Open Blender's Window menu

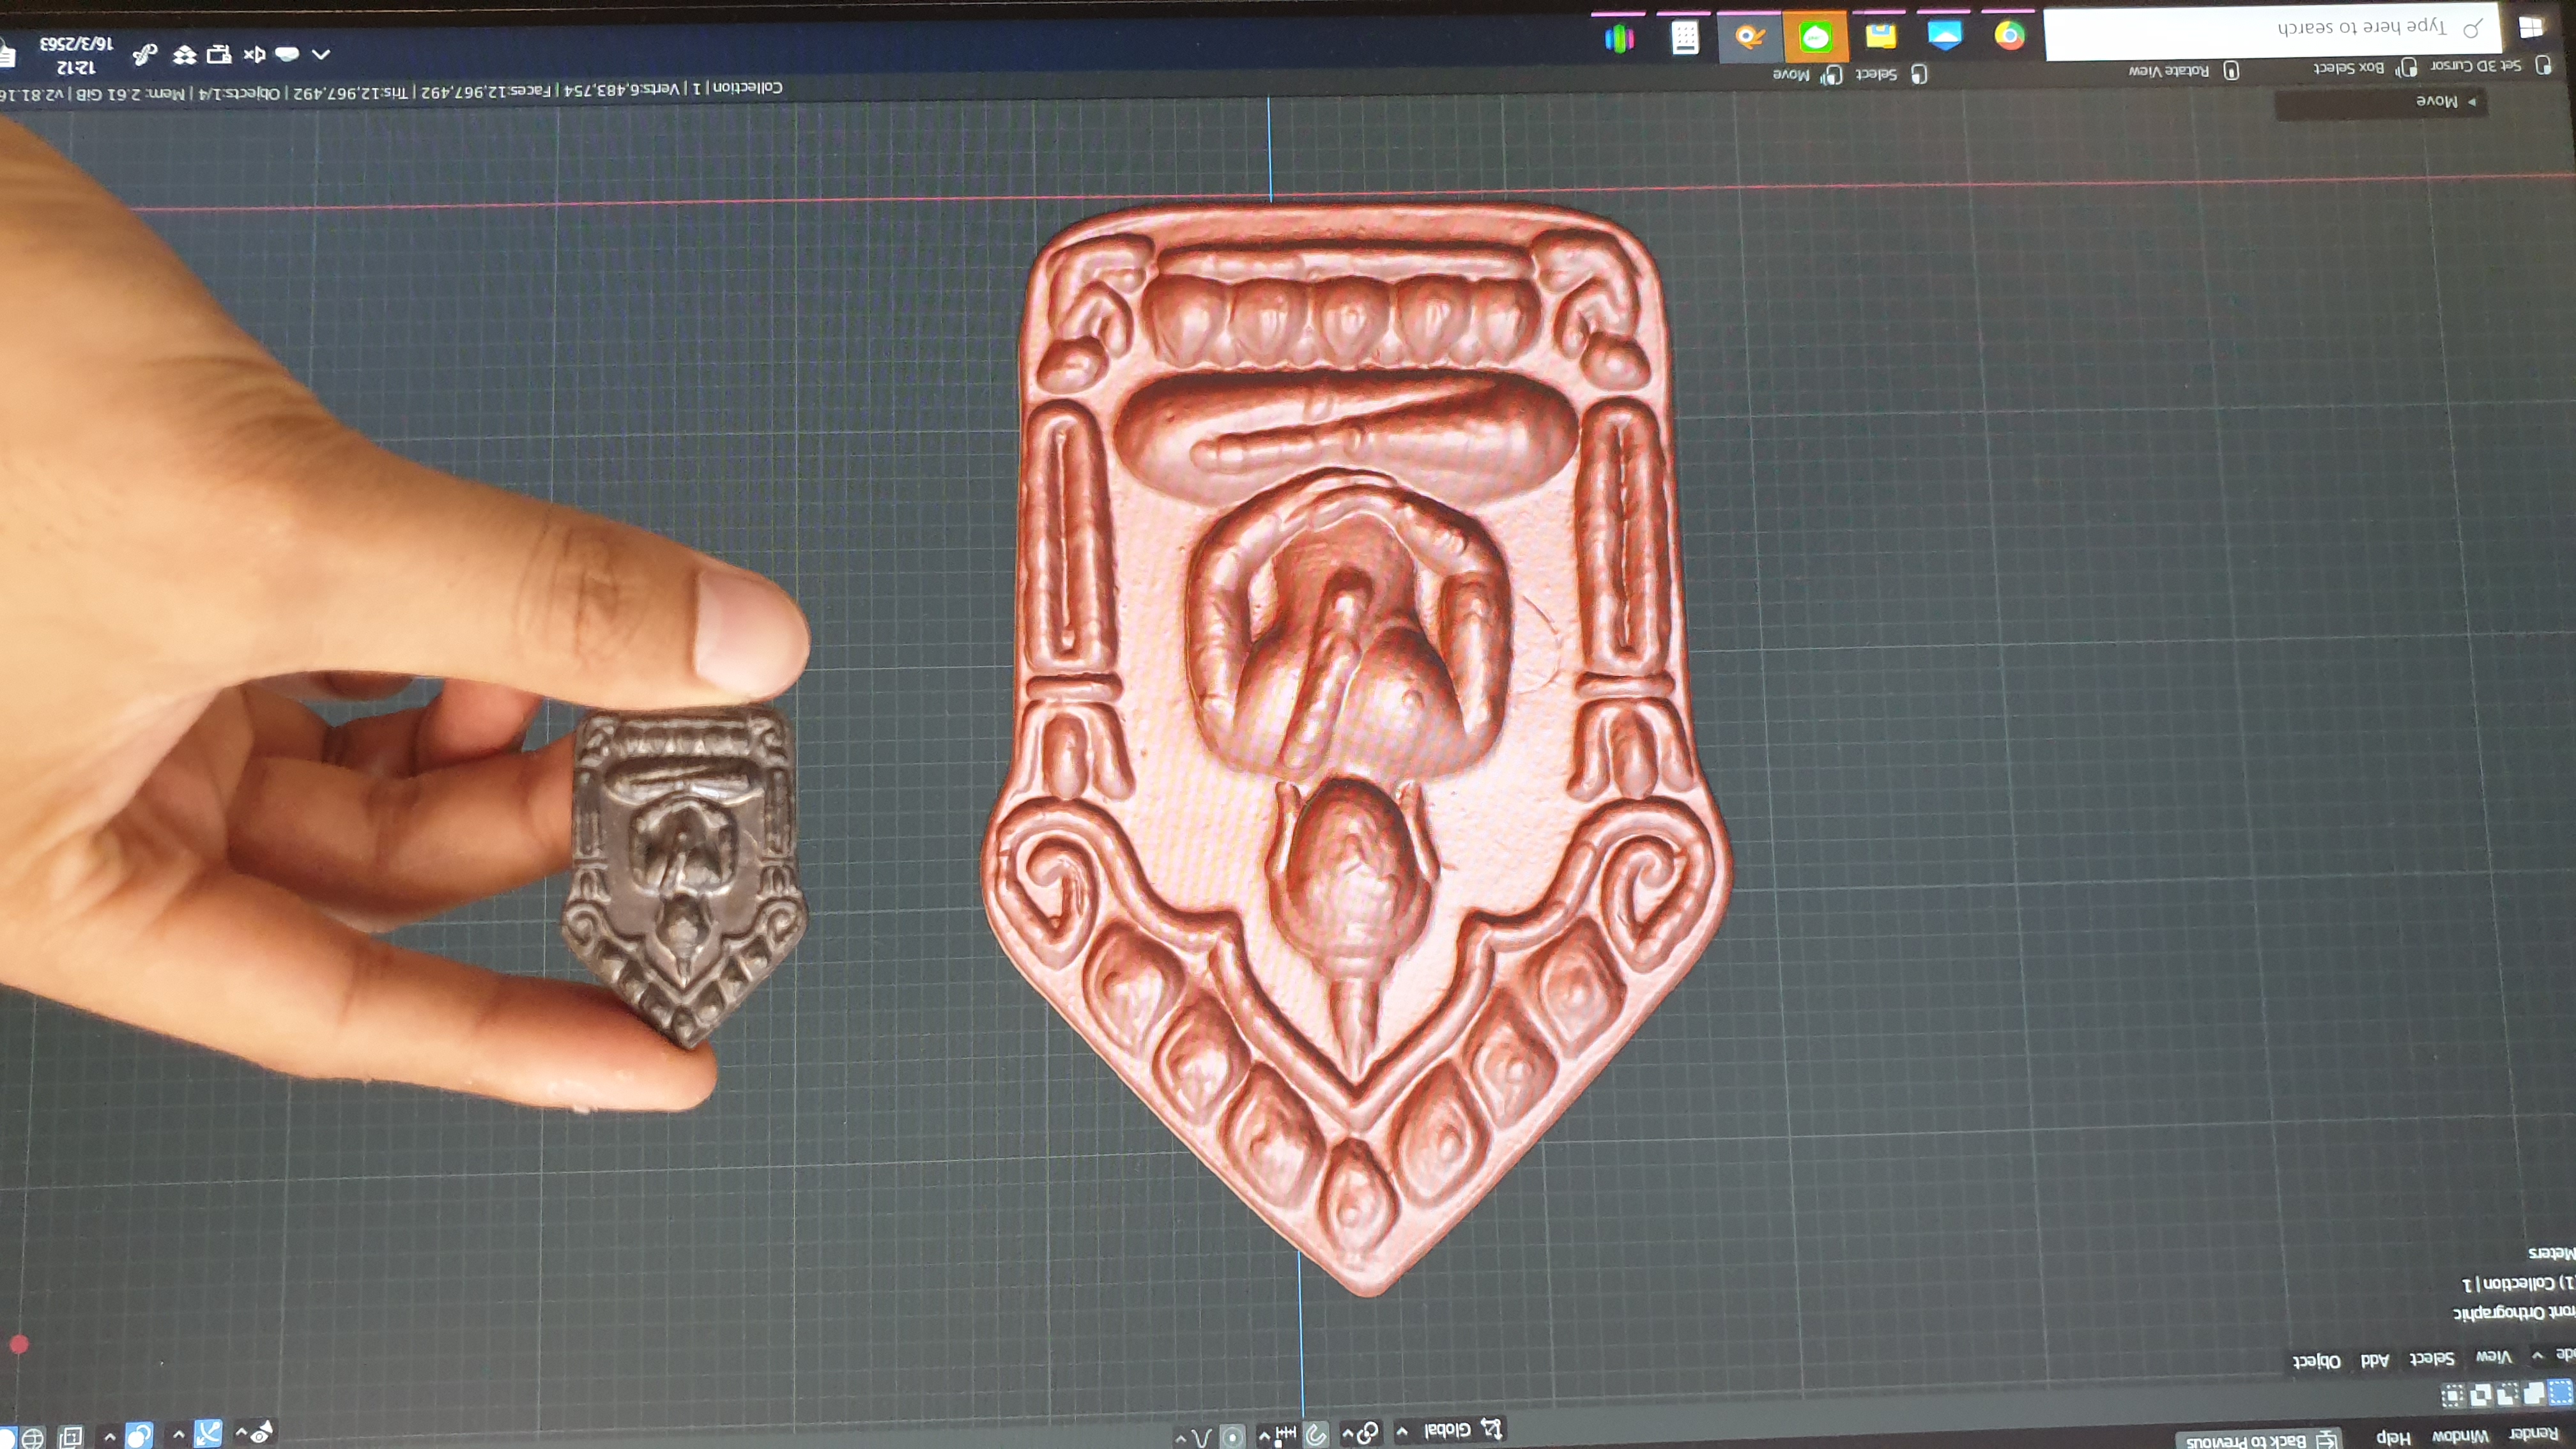pyautogui.click(x=2460, y=1436)
